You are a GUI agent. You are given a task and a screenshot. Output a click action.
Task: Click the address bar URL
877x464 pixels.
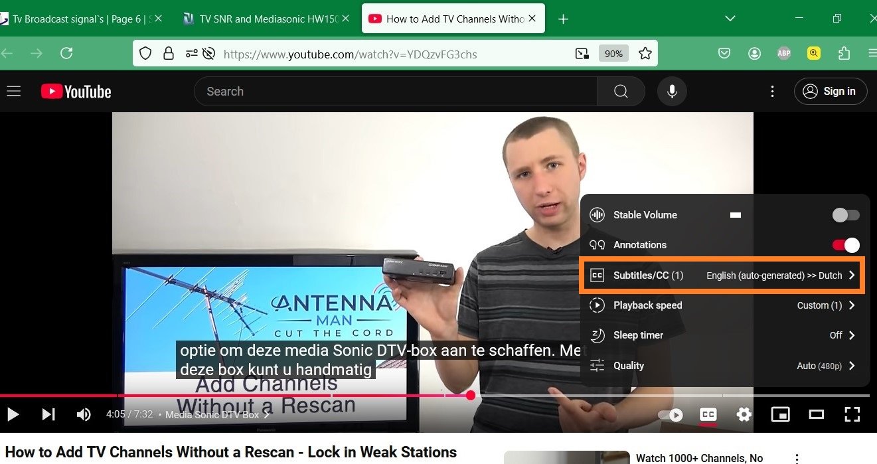(350, 54)
